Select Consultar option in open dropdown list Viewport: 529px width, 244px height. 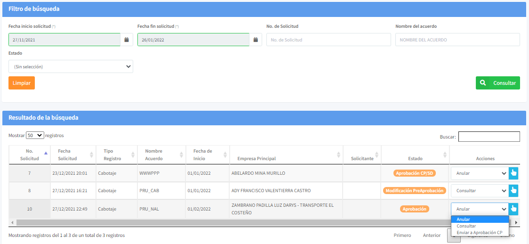(x=466, y=226)
